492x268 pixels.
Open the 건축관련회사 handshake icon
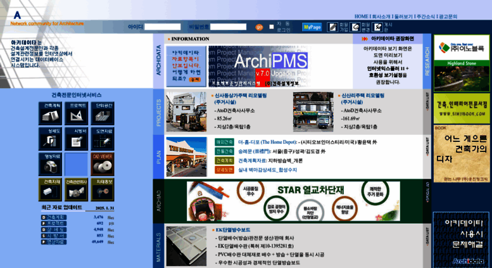tap(76, 190)
